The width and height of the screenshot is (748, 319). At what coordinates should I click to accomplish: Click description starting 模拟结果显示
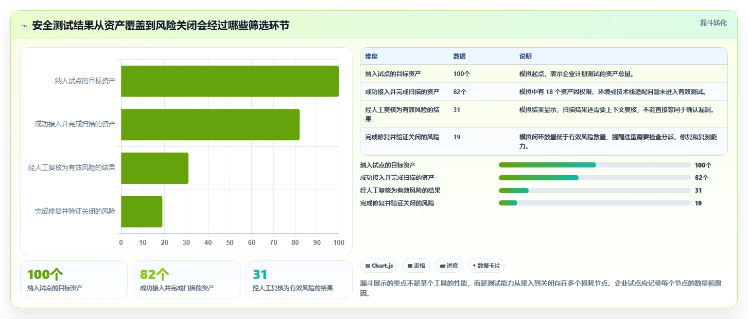tap(617, 110)
